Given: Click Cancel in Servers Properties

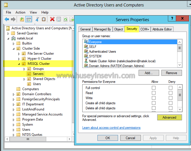Looking at the screenshot, I should click(x=130, y=138).
